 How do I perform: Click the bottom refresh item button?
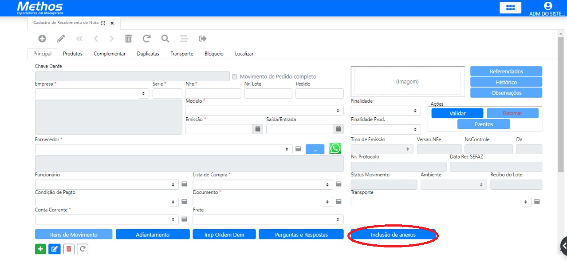[83, 249]
